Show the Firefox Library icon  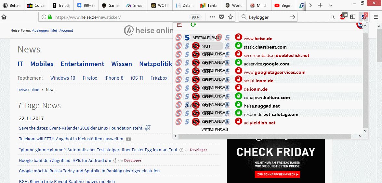click(x=332, y=17)
